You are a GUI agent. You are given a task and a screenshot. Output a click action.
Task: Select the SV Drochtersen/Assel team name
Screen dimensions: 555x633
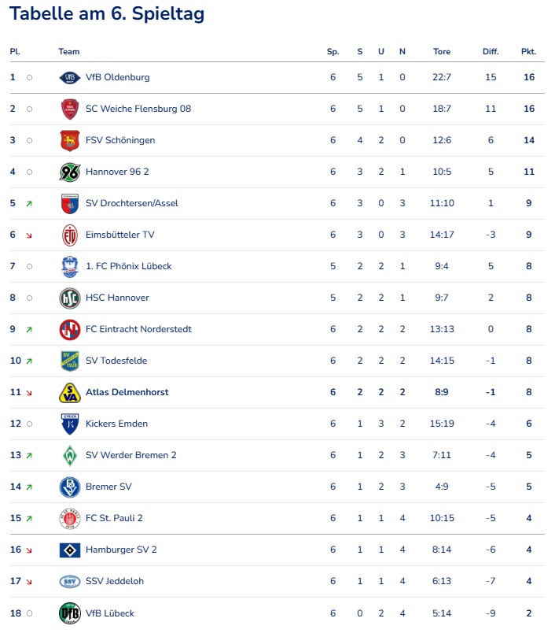(x=132, y=203)
